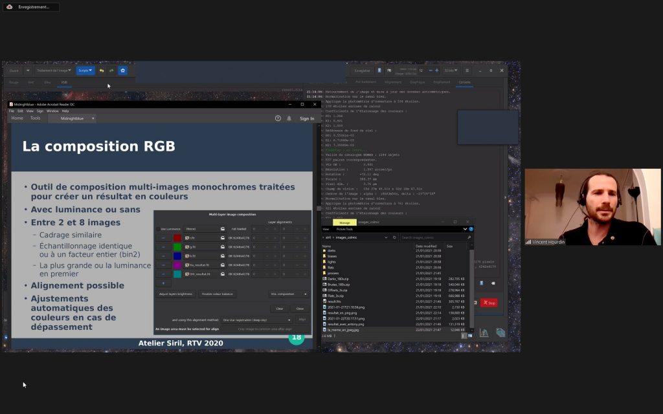Click the images_colmic breadcrumb in address bar

coord(346,238)
